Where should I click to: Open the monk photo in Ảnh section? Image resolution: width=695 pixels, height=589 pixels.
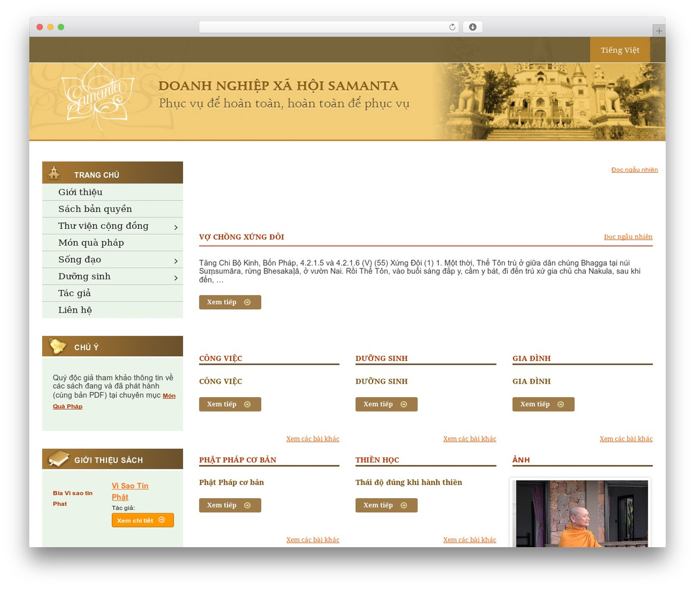pyautogui.click(x=580, y=513)
